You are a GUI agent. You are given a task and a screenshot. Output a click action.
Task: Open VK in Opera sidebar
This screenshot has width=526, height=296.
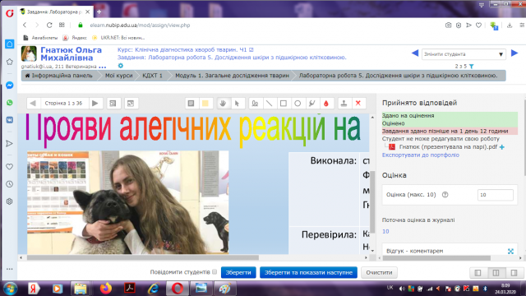pos(9,120)
